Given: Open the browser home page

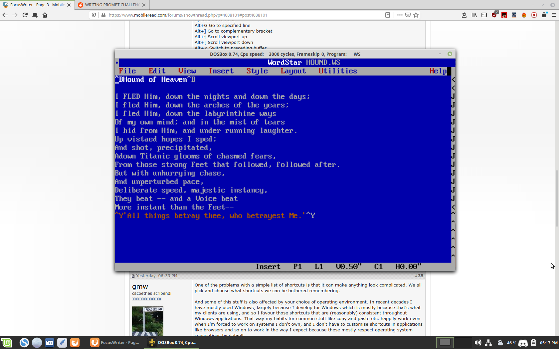Looking at the screenshot, I should coord(45,15).
